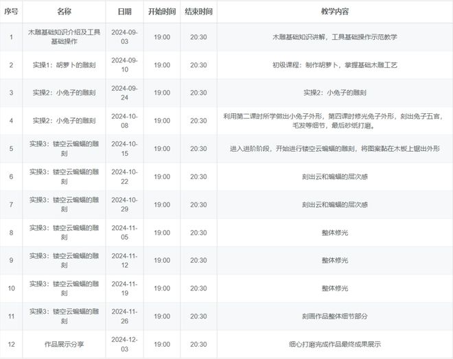The width and height of the screenshot is (453, 359).
Task: Click the 作品展示分享 course name
Action: click(x=63, y=344)
